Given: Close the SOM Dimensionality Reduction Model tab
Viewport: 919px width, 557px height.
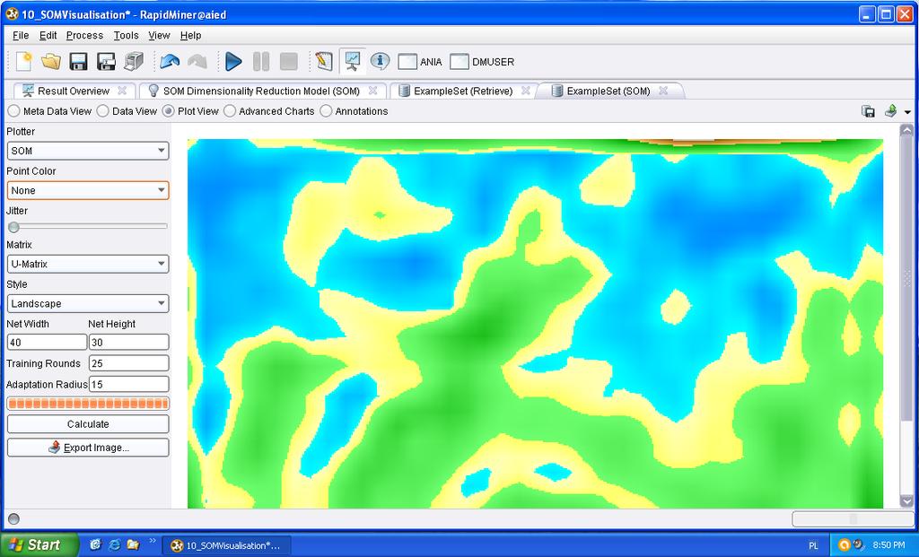Looking at the screenshot, I should [x=372, y=91].
